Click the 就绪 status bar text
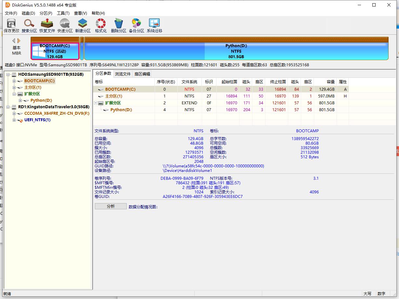This screenshot has width=399, height=299. [x=7, y=294]
